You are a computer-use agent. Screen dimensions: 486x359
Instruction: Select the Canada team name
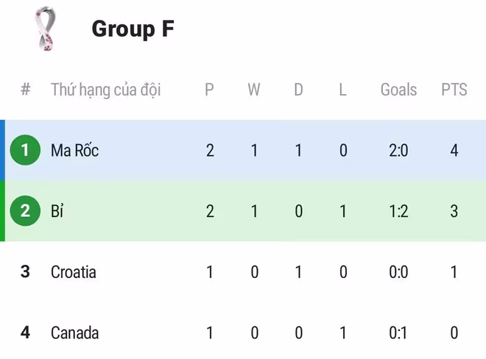pos(74,333)
